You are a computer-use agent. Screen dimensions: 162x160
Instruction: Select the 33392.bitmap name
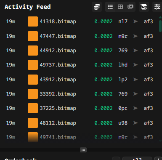tap(58, 94)
